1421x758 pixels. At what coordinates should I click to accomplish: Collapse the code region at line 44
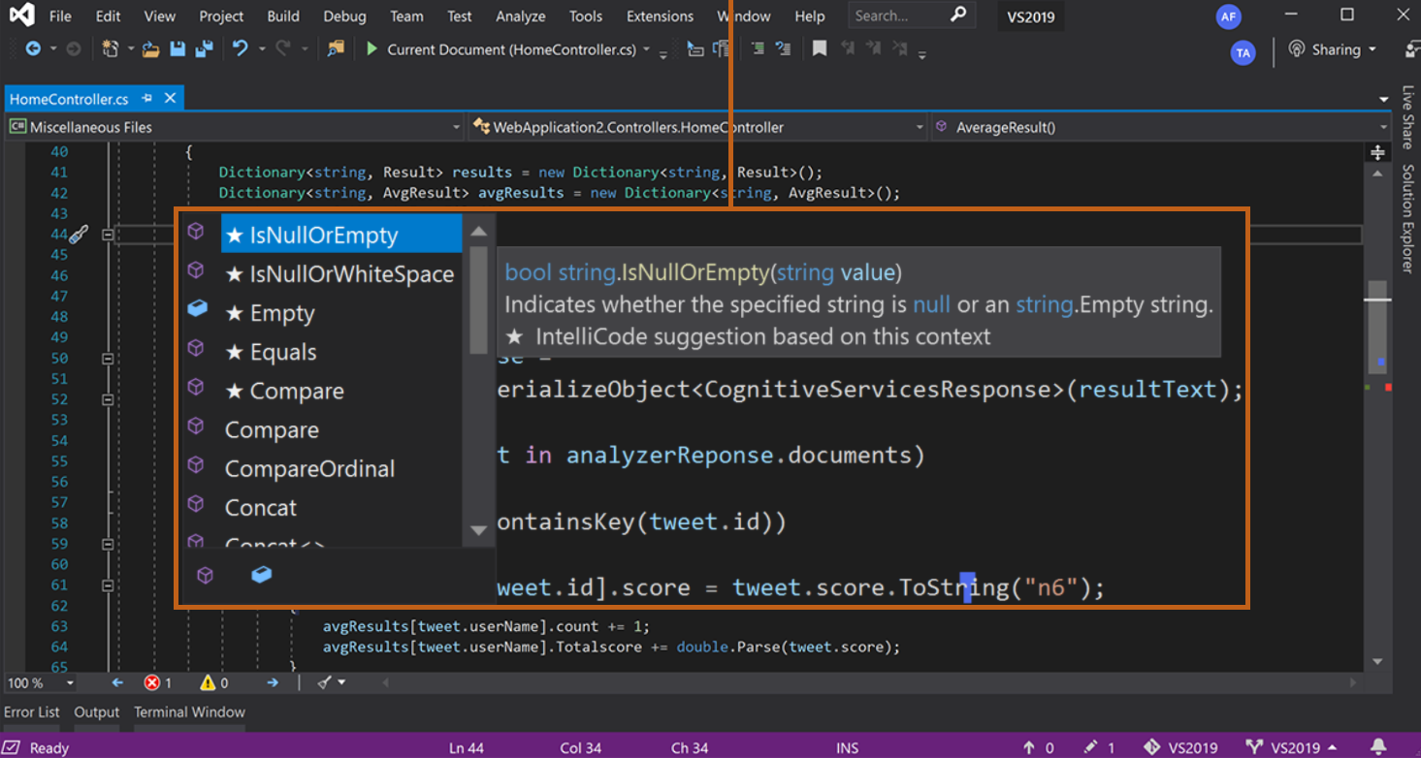click(x=108, y=235)
